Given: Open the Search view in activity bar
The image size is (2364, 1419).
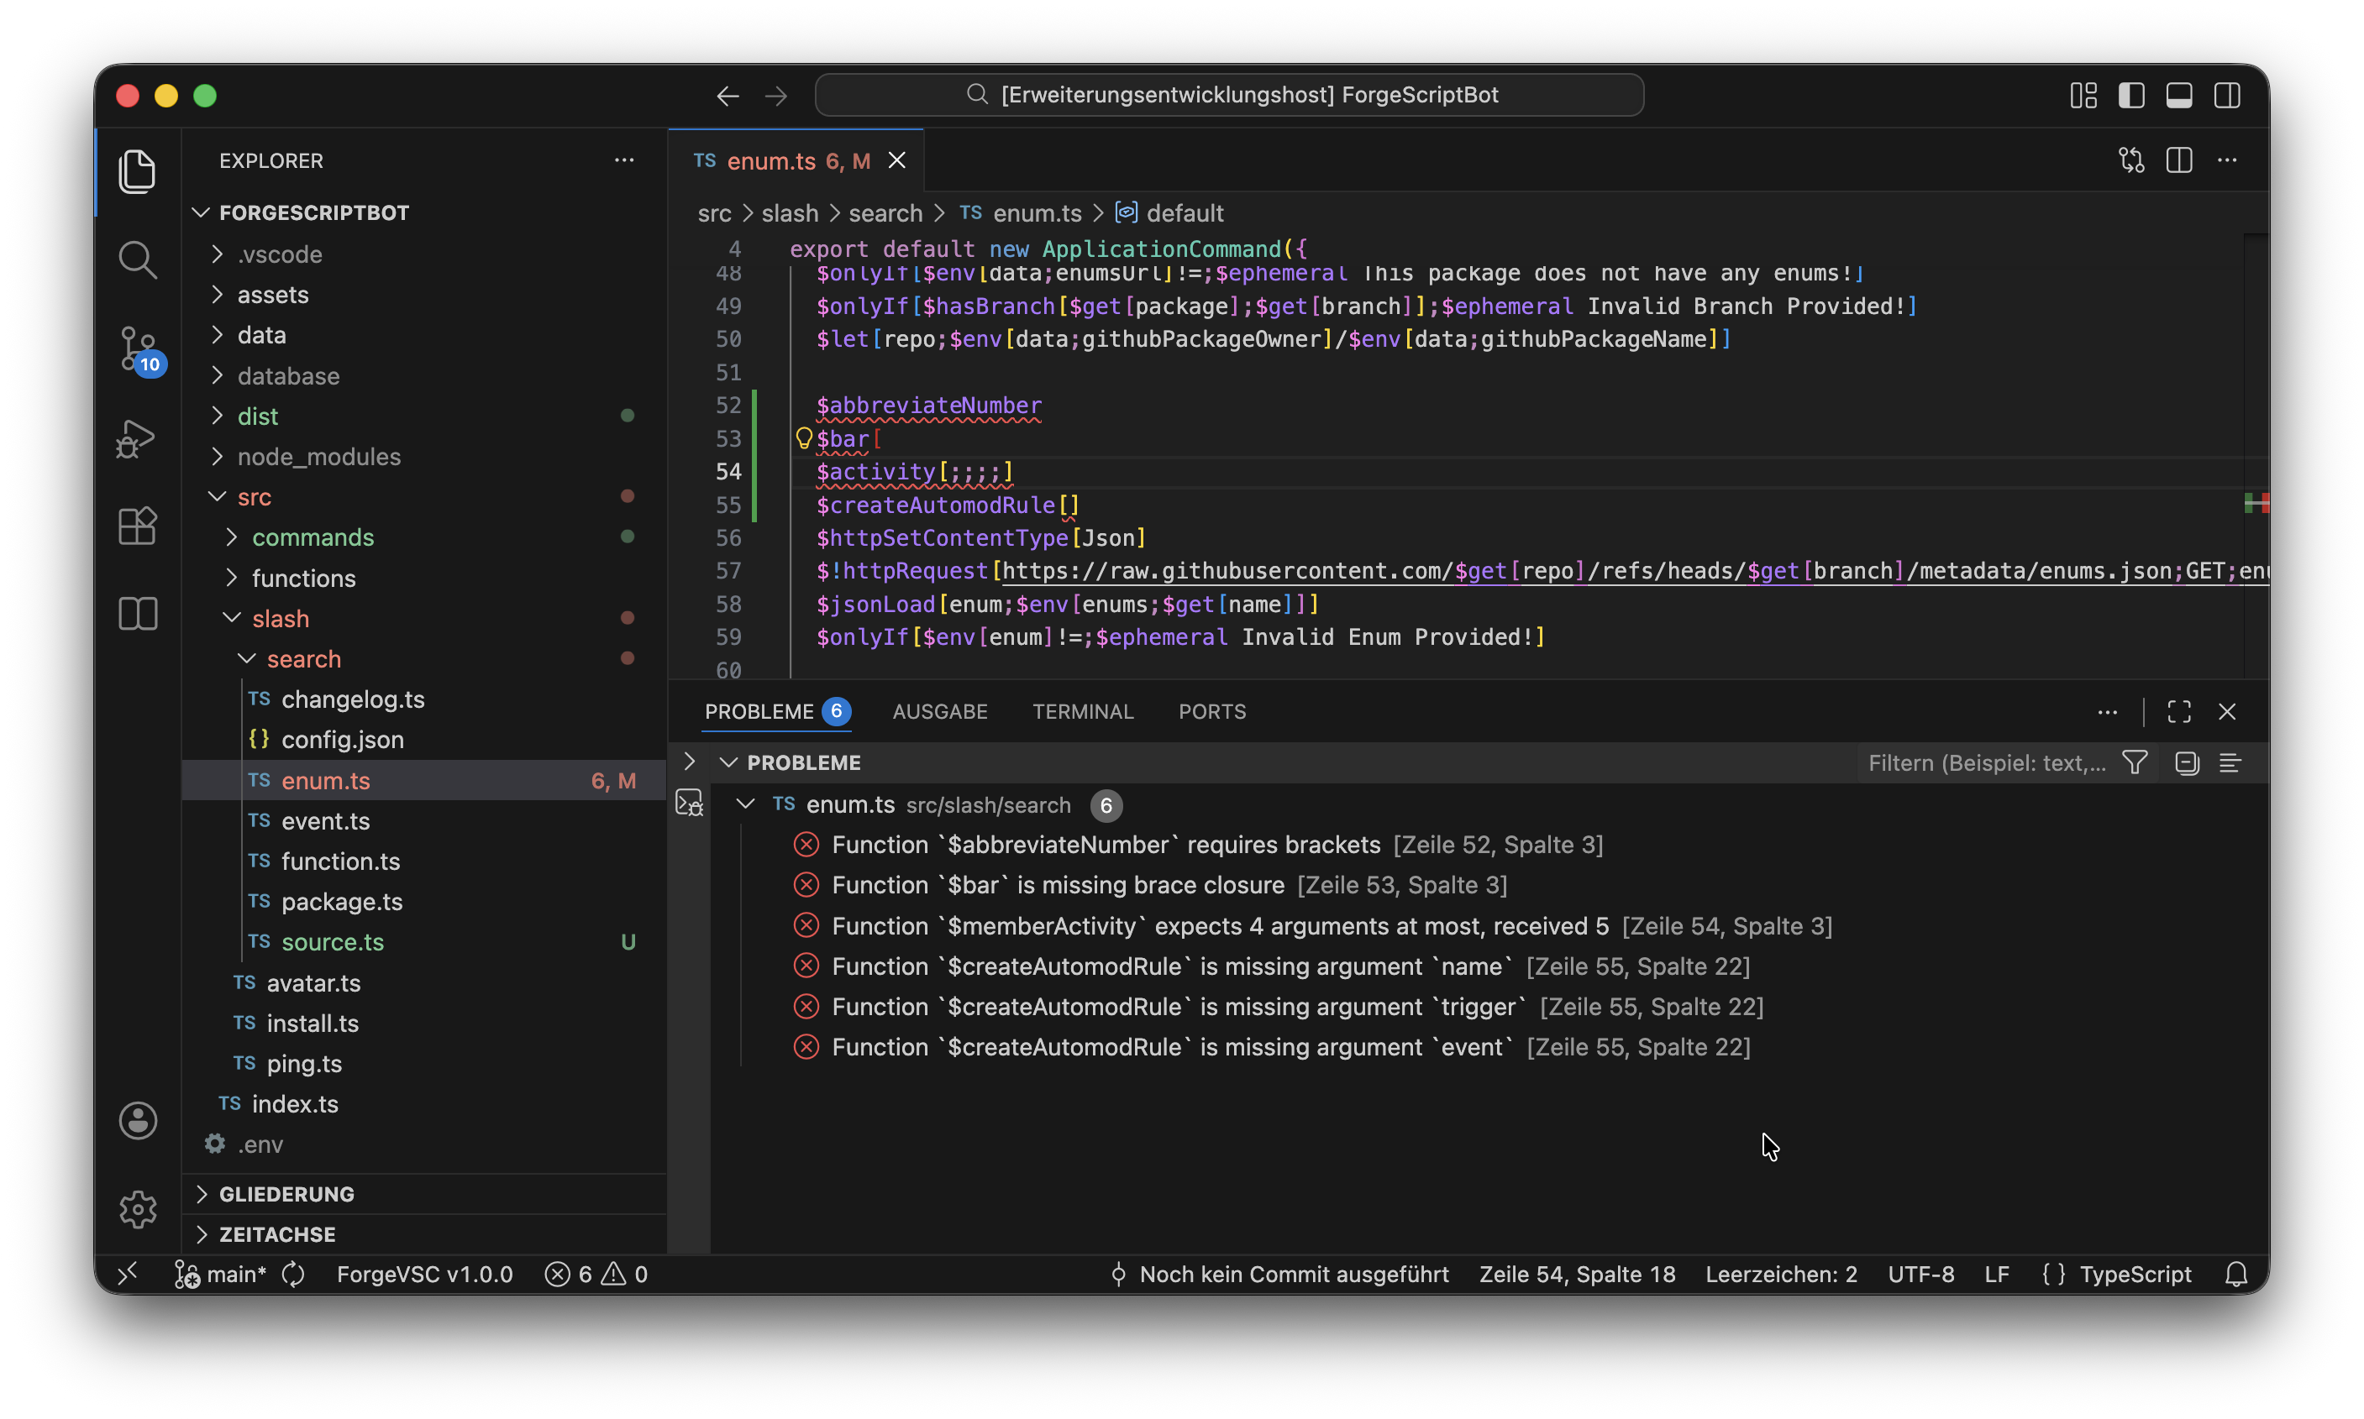Looking at the screenshot, I should tap(137, 259).
